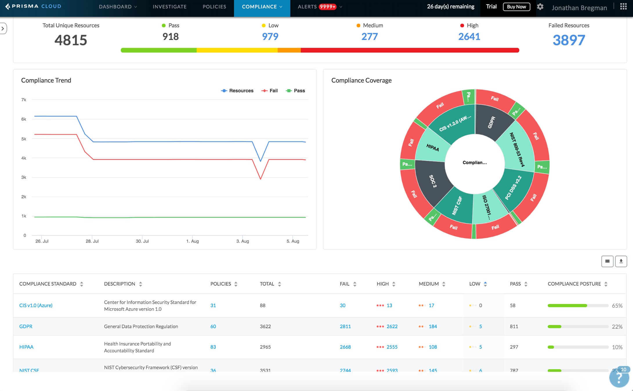Toggle the Pass line in Compliance Trend chart
The height and width of the screenshot is (391, 633).
(296, 90)
